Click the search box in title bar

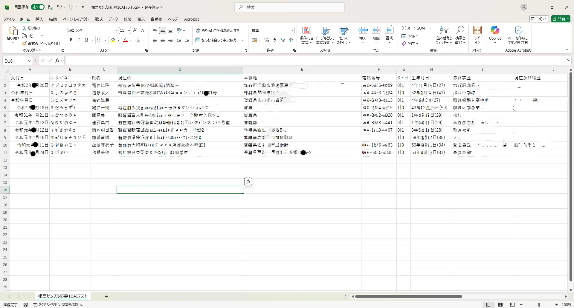click(x=289, y=7)
